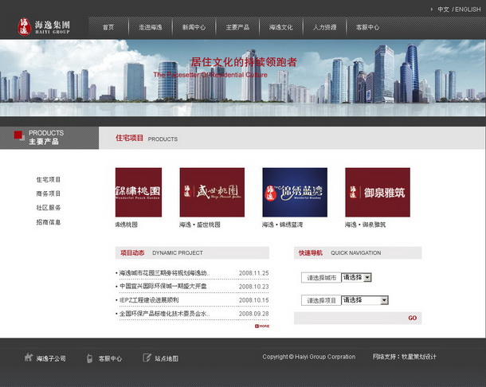Select 招商信息 in the left sidebar
The width and height of the screenshot is (486, 387).
49,222
